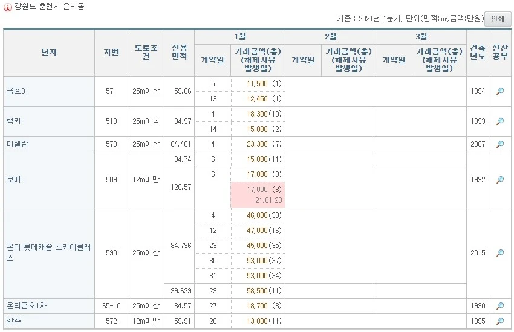Screen dimensions: 514x332
Task: Click the red info icon beside 강원도 춘천시 온의동
Action: (7, 7)
